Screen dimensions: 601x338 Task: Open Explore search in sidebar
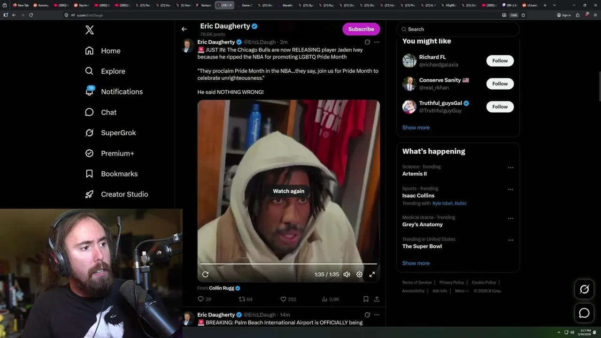[x=105, y=71]
